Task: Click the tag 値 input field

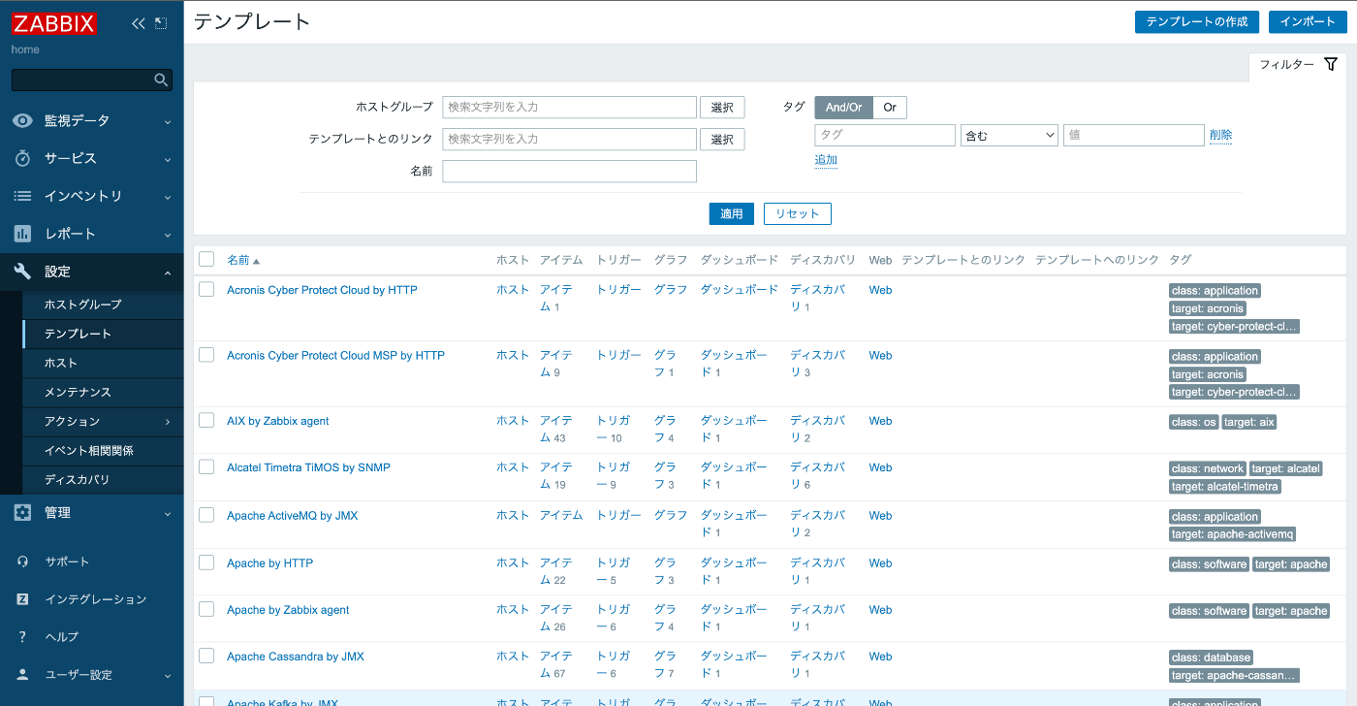Action: [x=1133, y=135]
